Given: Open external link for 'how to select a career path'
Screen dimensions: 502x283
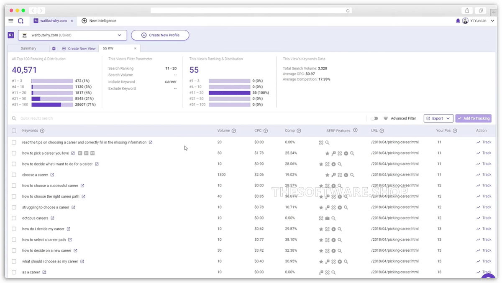Looking at the screenshot, I should pyautogui.click(x=70, y=240).
